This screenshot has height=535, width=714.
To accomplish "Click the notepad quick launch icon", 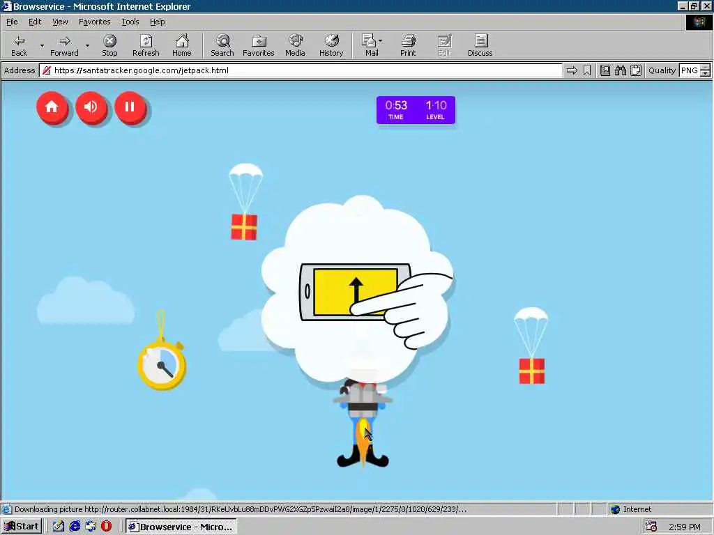I will 58,527.
